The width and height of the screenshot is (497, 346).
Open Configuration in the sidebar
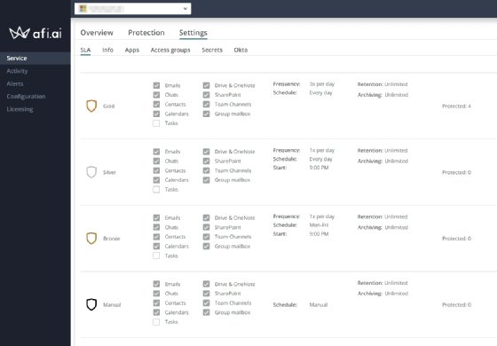pyautogui.click(x=26, y=97)
